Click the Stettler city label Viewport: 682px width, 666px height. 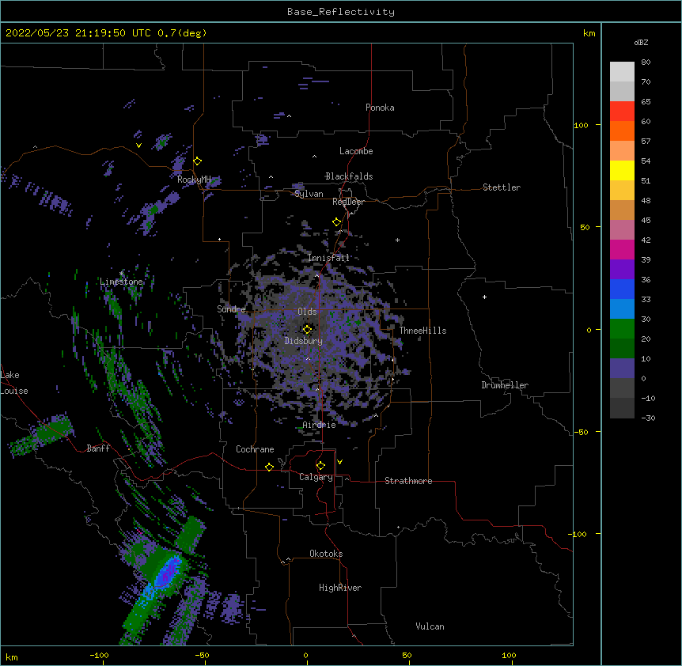pos(502,187)
